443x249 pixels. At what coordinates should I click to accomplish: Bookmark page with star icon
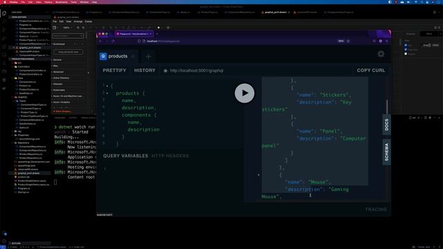(x=348, y=41)
